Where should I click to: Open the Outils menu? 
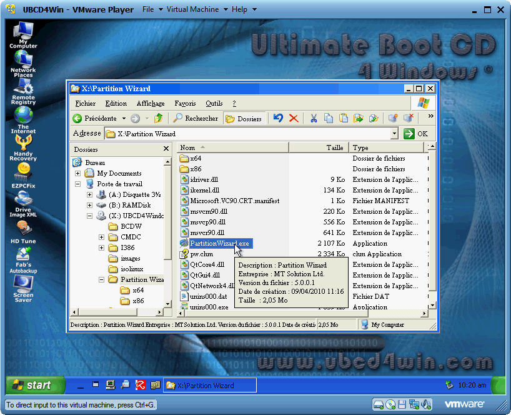click(x=214, y=103)
